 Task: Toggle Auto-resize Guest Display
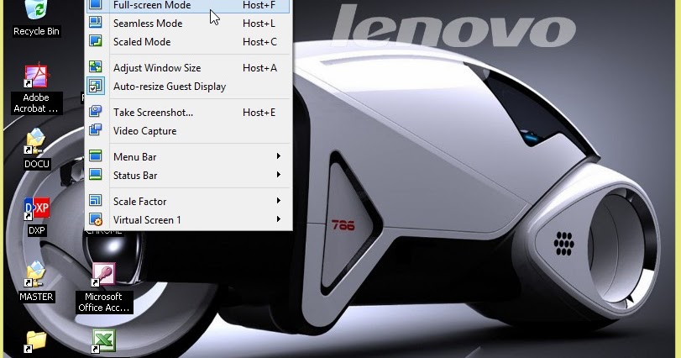tap(187, 87)
